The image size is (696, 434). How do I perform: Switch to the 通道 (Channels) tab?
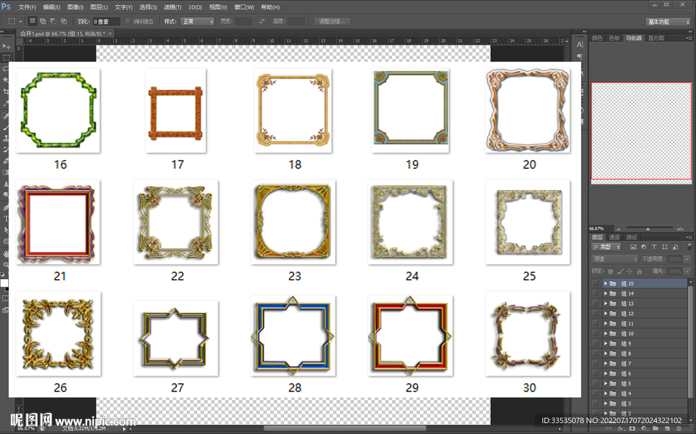pyautogui.click(x=614, y=237)
